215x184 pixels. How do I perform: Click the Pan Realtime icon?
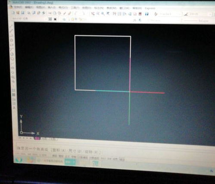(93, 14)
